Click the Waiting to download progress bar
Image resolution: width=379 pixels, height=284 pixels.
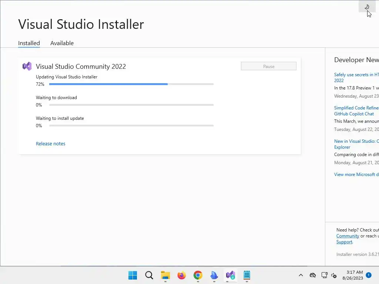click(x=131, y=105)
